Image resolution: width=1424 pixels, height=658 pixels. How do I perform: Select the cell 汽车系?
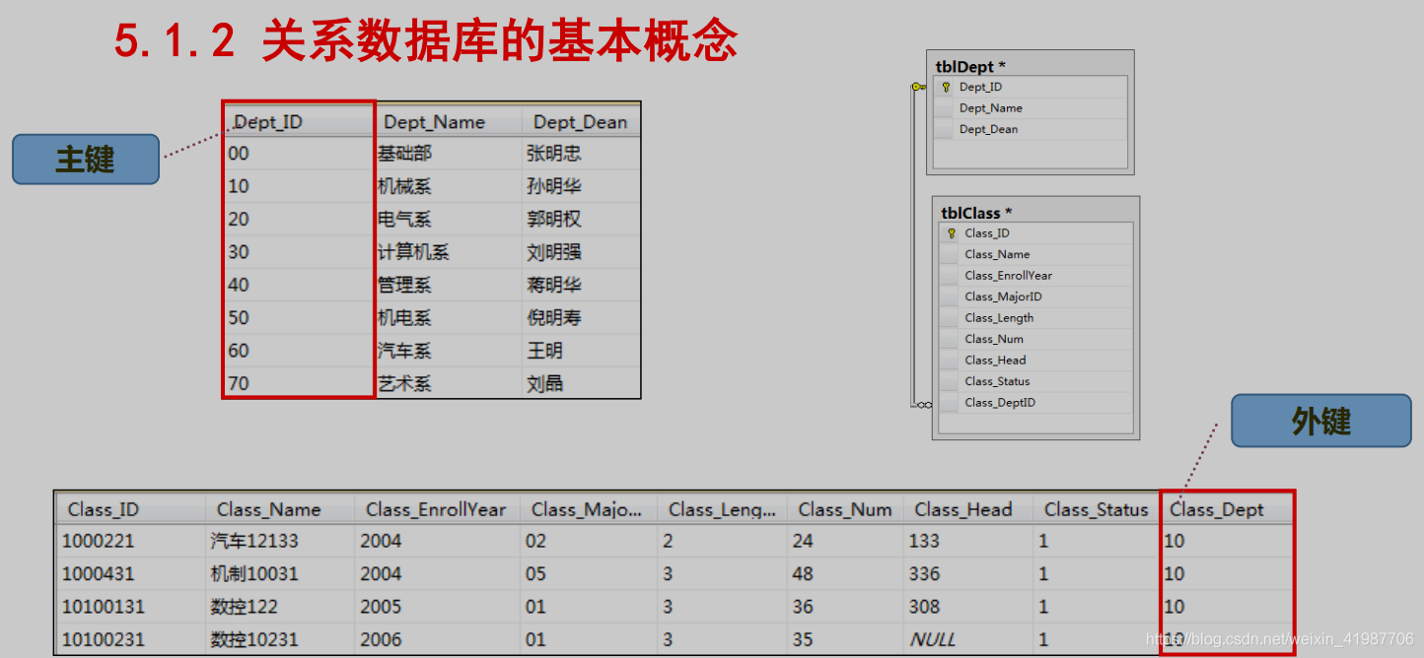tap(449, 351)
